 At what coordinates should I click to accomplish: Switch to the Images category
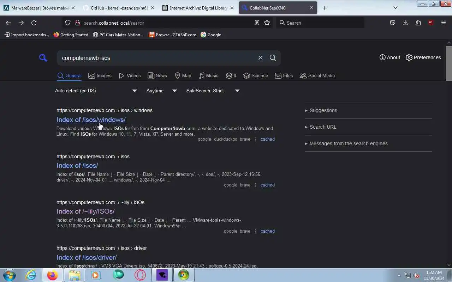click(100, 75)
